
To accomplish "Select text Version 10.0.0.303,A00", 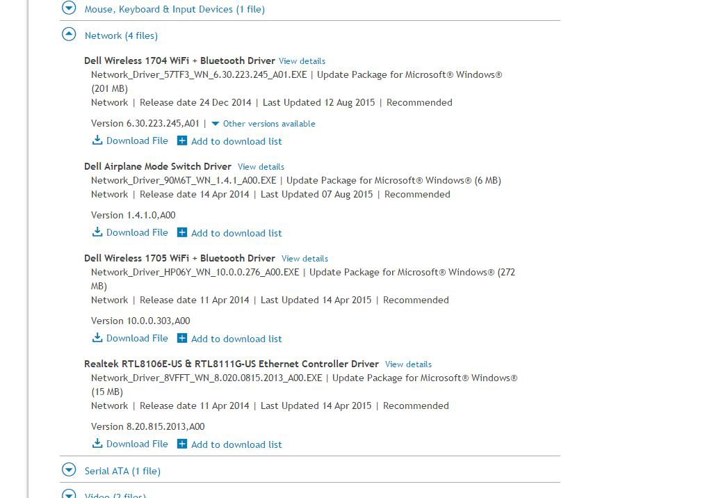I will pyautogui.click(x=140, y=321).
